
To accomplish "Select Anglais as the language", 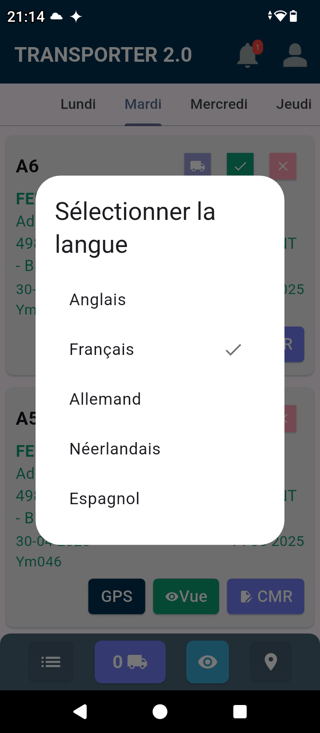I will coord(98,300).
